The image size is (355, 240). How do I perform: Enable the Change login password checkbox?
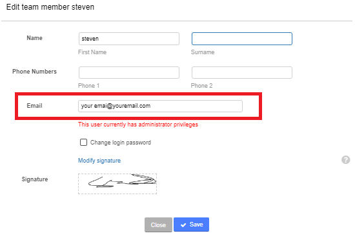point(83,143)
